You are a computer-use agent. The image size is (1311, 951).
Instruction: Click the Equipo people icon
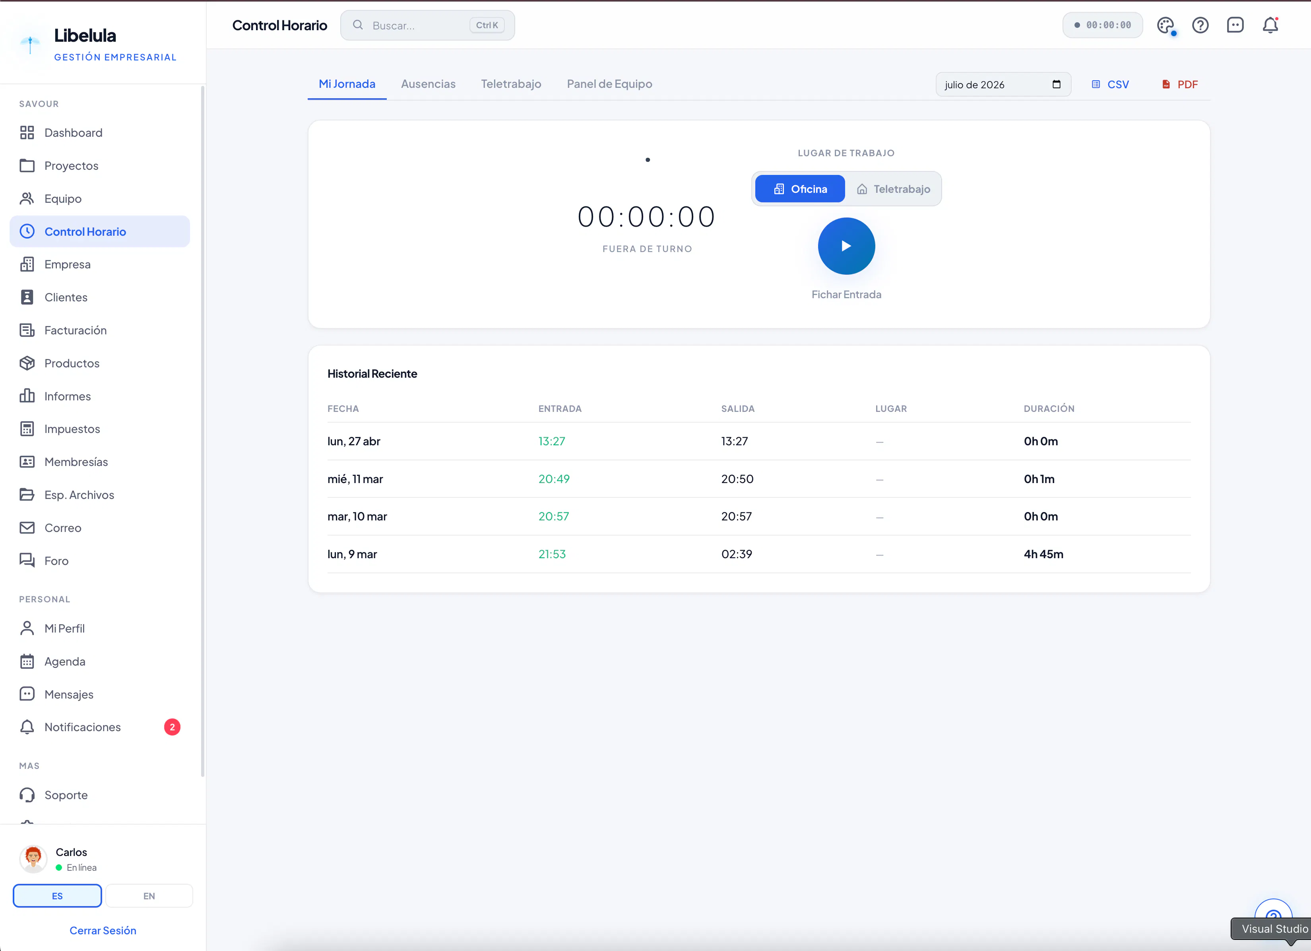click(27, 198)
